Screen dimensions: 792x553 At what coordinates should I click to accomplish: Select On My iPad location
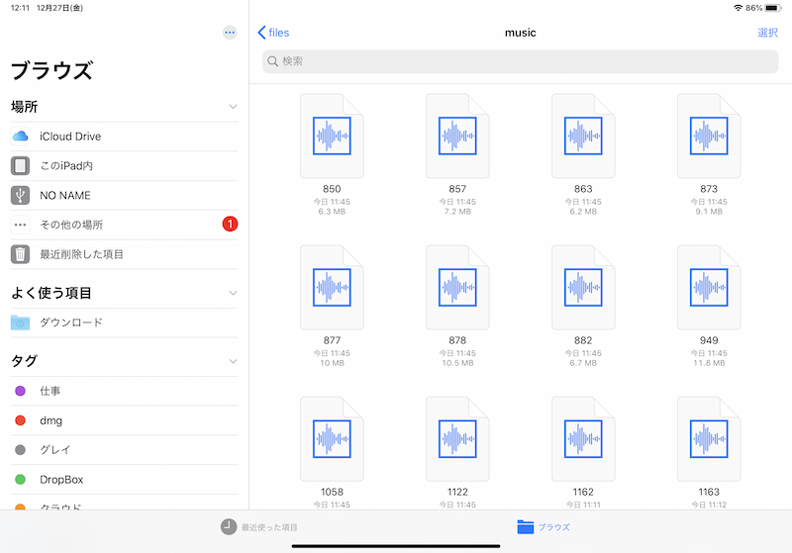66,166
